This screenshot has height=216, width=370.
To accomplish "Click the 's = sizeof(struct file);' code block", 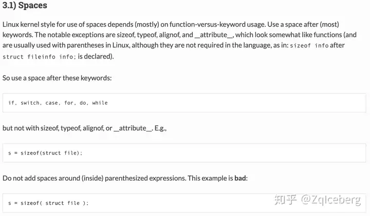I will (184, 153).
